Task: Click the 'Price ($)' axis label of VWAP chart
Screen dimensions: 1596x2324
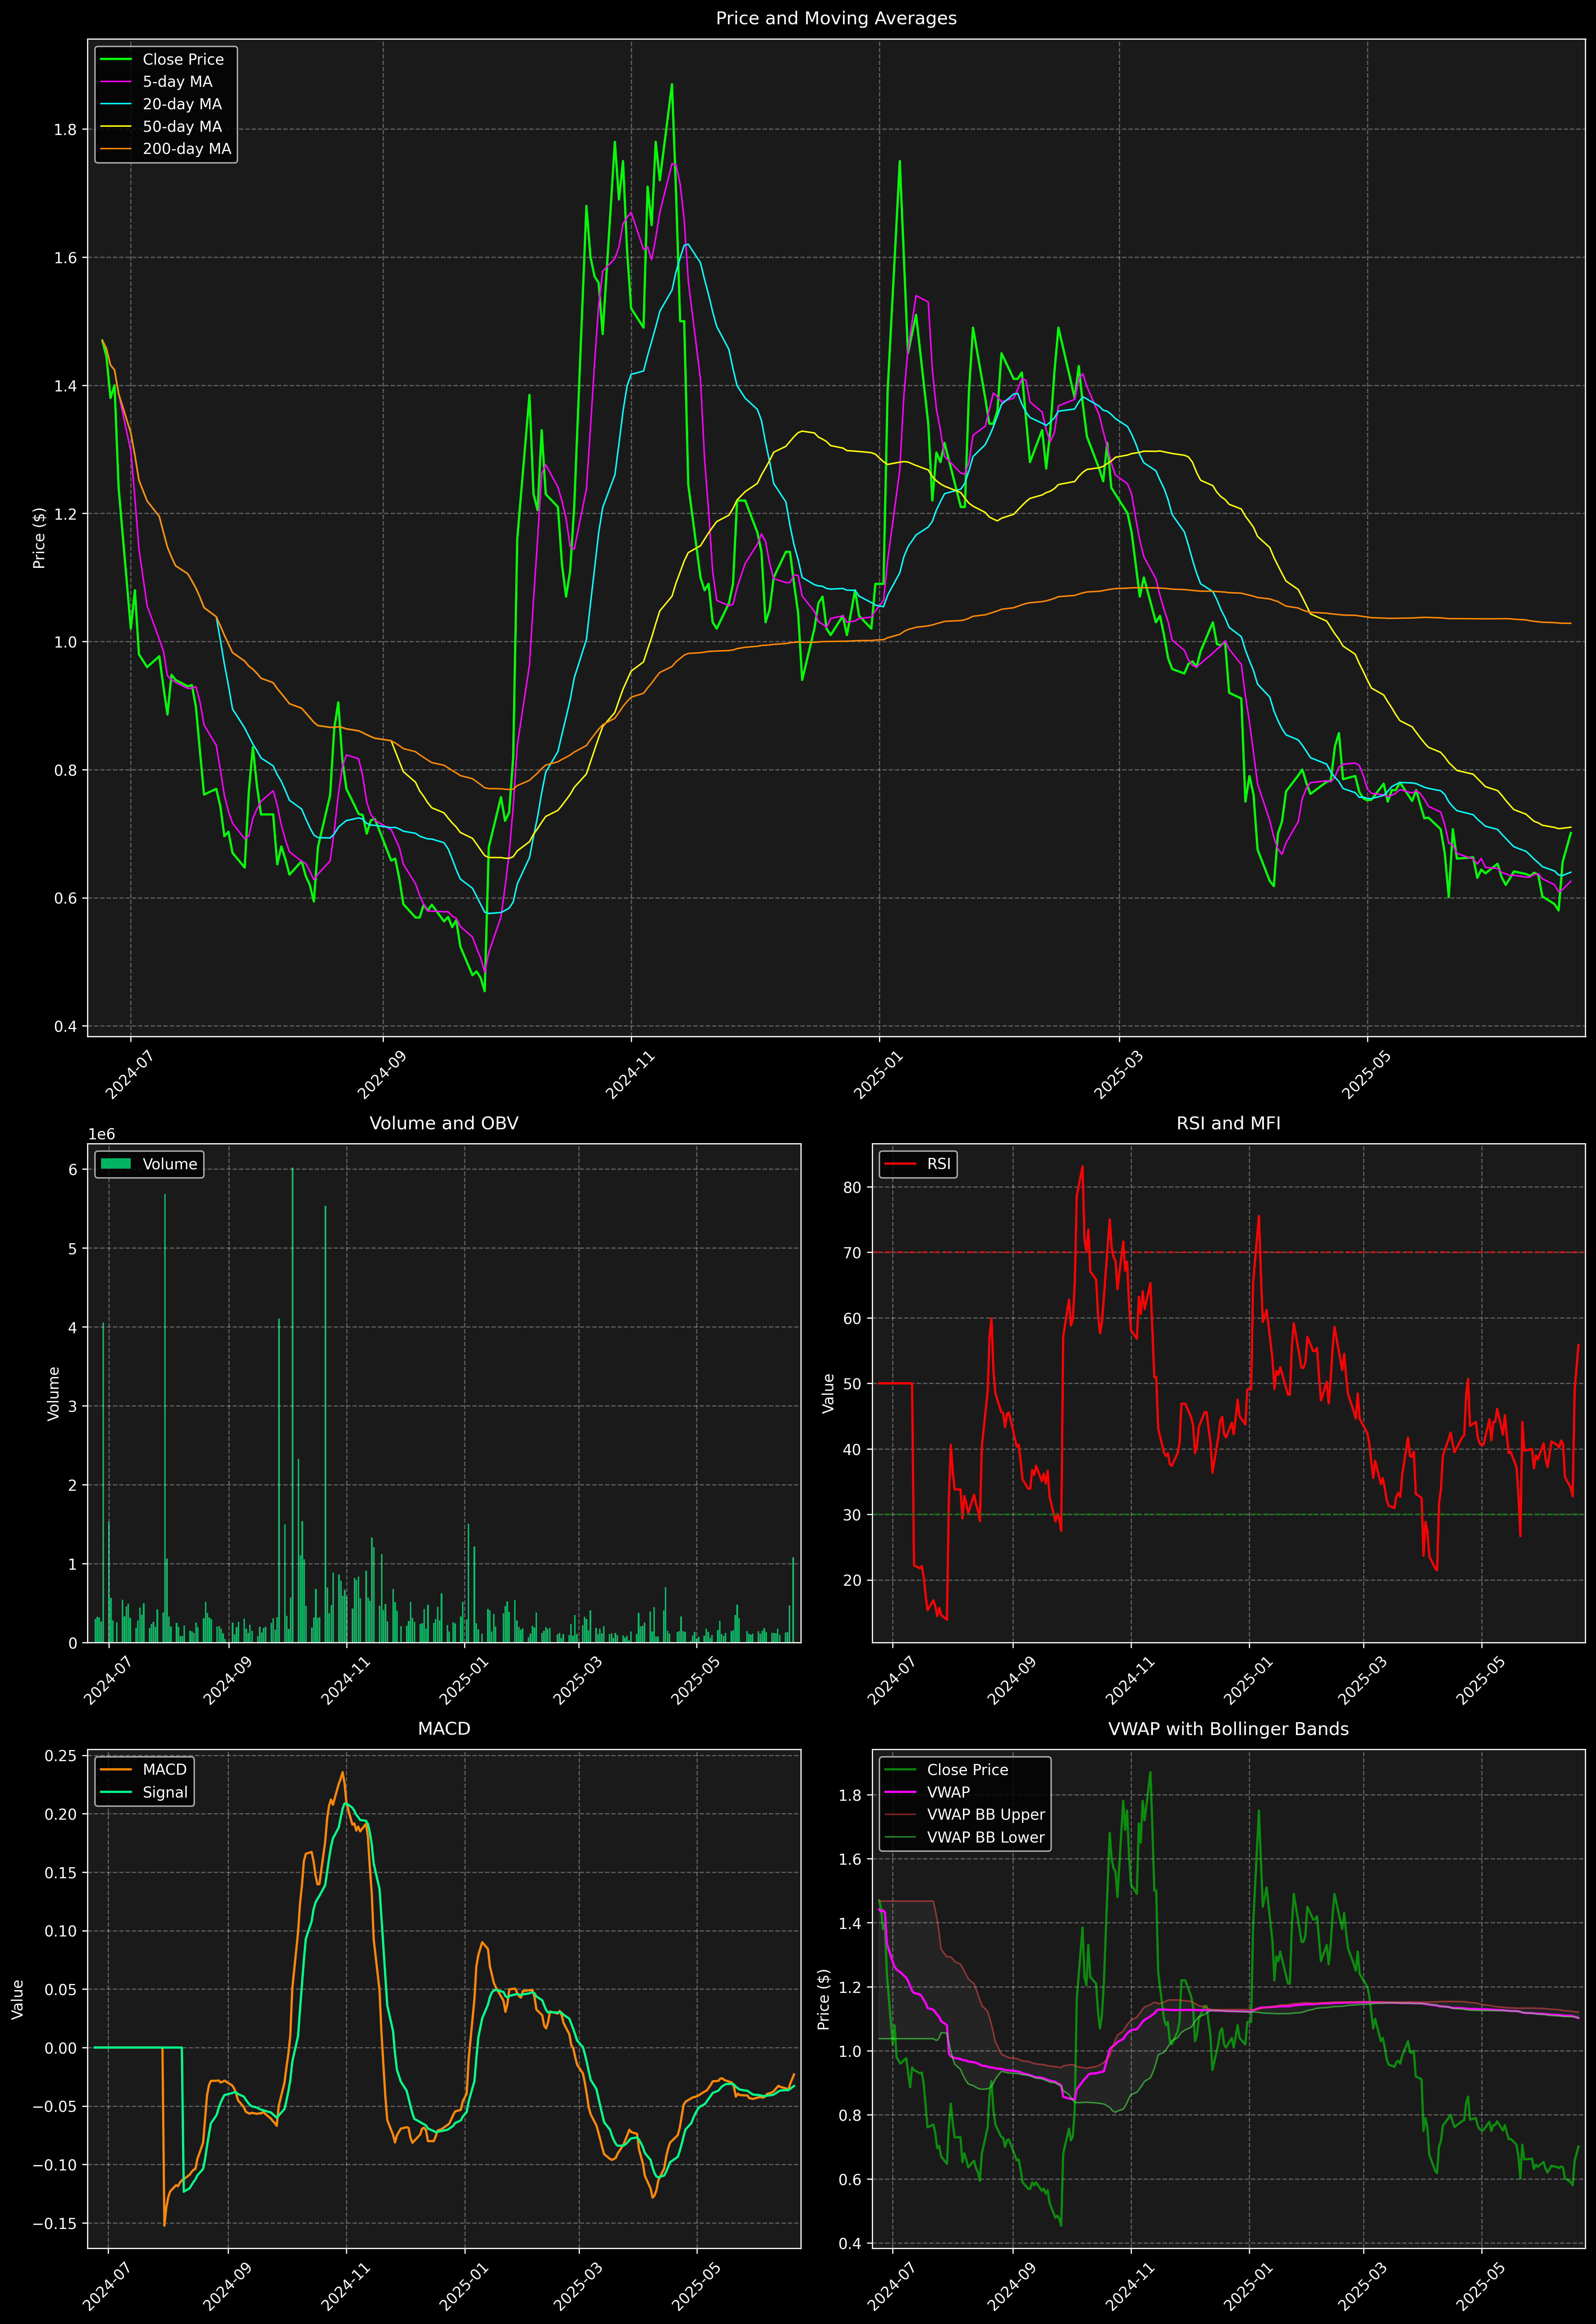Action: 824,1999
